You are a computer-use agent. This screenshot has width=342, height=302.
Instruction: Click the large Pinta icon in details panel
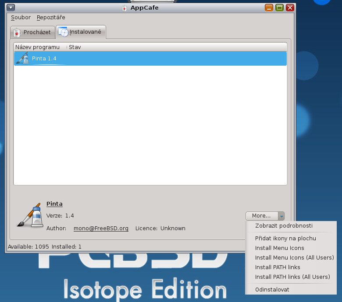30,215
